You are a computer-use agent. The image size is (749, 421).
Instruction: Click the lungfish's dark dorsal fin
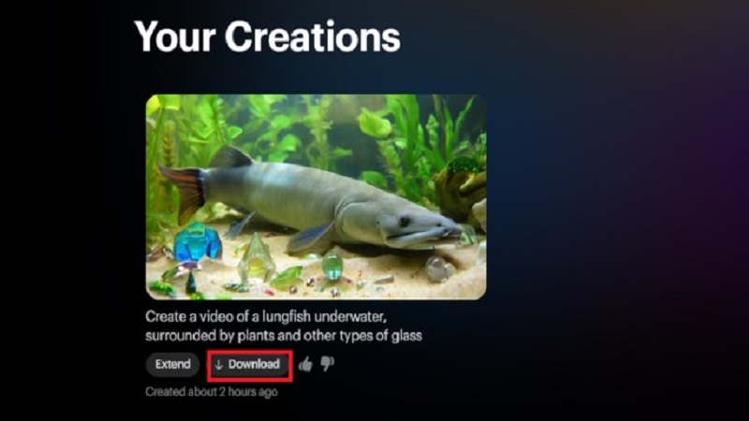point(231,157)
